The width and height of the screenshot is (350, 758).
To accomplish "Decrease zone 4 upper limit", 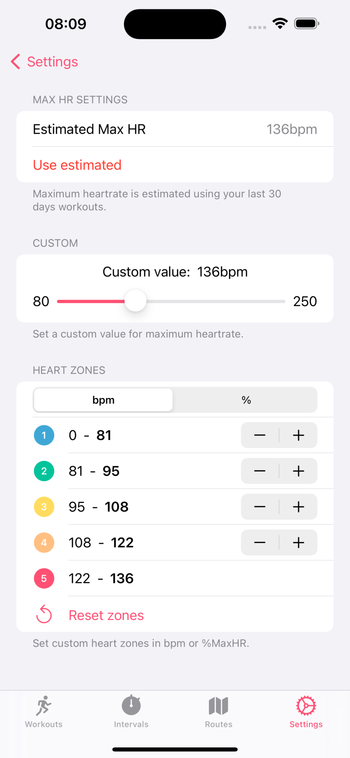I will point(260,543).
